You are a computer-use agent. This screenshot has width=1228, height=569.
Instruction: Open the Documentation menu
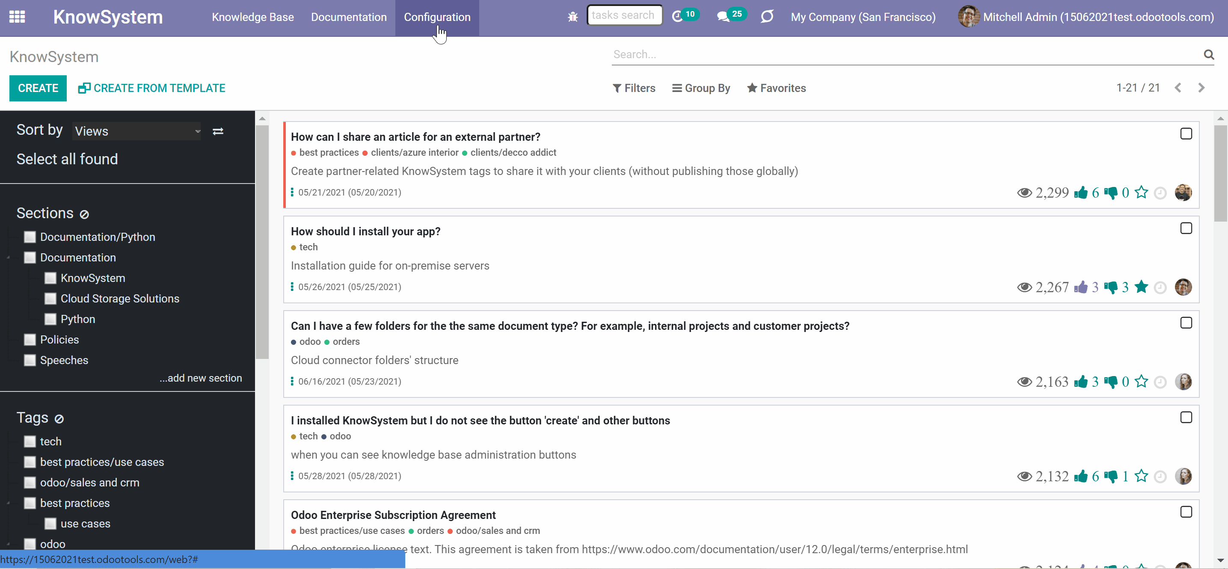point(349,17)
